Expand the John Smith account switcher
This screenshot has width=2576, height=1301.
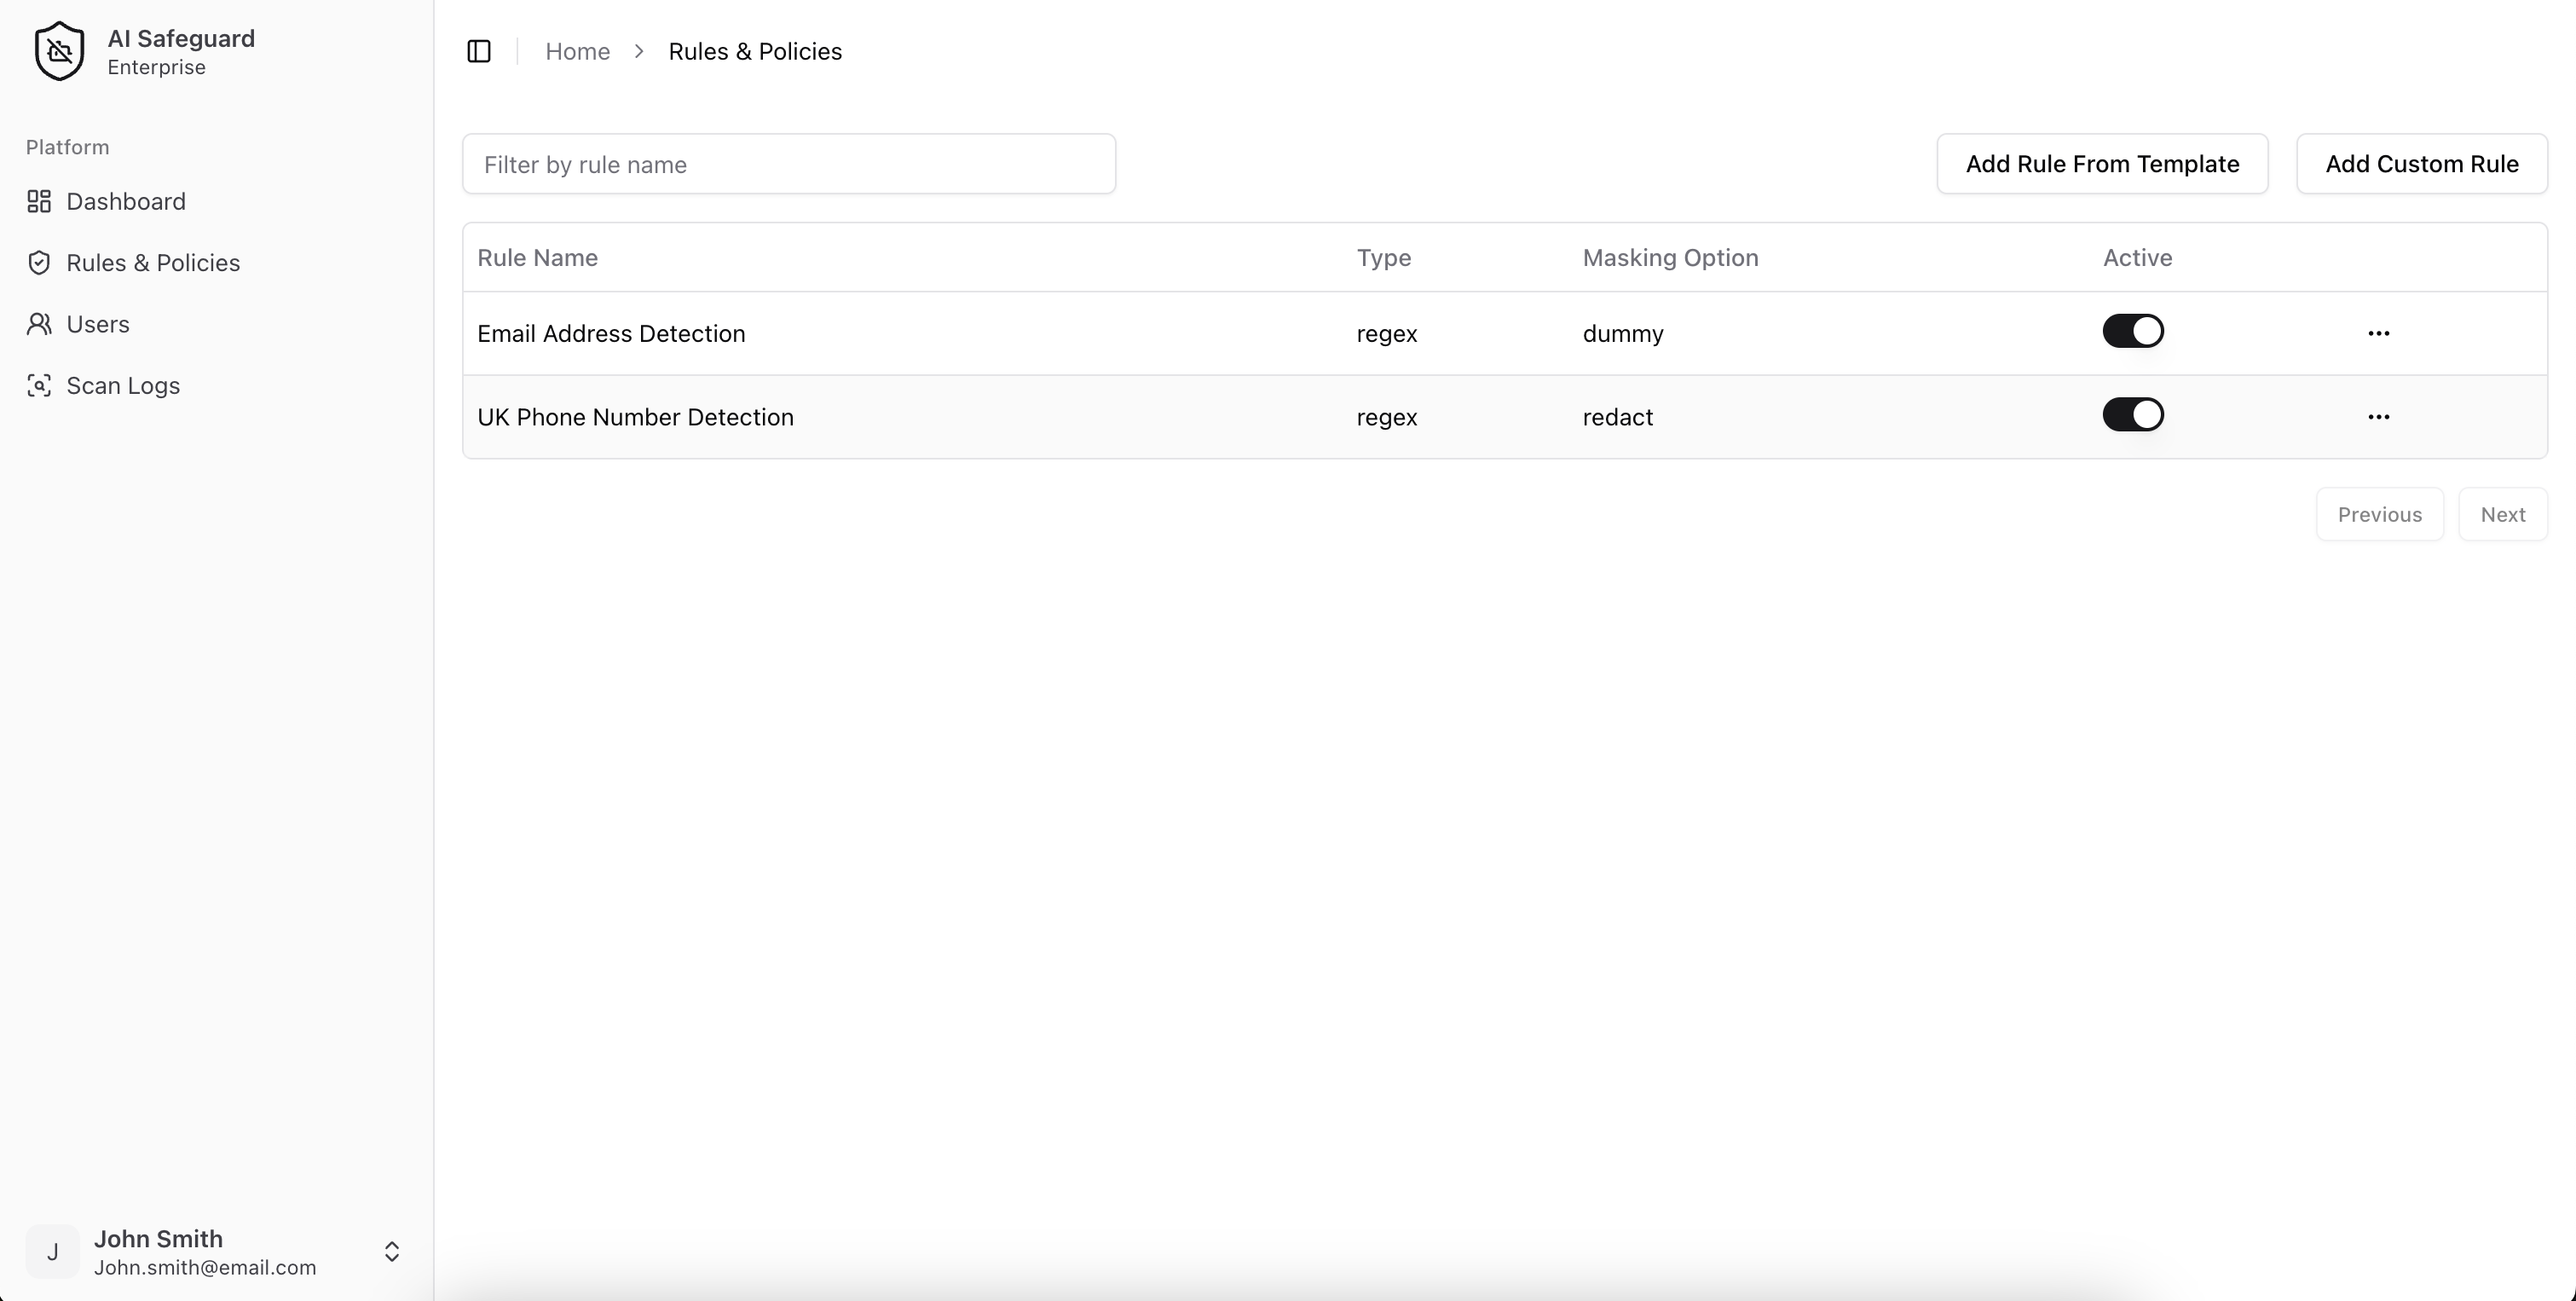(x=392, y=1251)
